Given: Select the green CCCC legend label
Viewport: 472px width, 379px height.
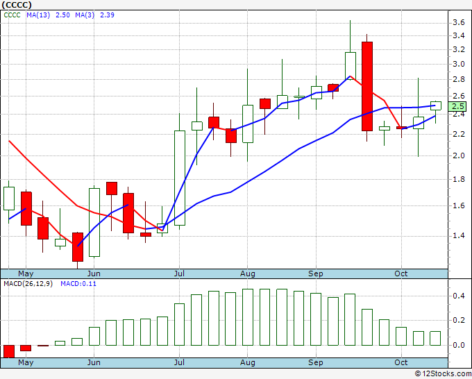Looking at the screenshot, I should click(12, 15).
